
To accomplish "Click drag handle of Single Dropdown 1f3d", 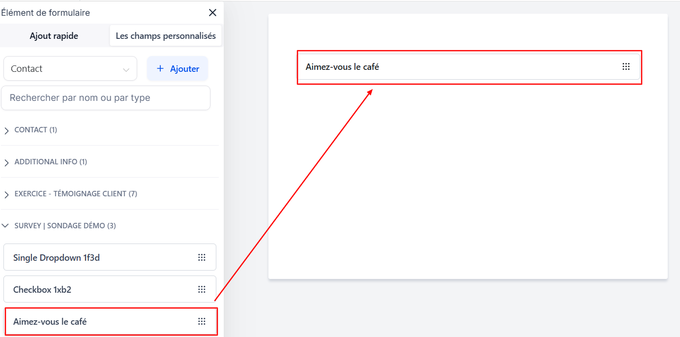I will click(202, 257).
